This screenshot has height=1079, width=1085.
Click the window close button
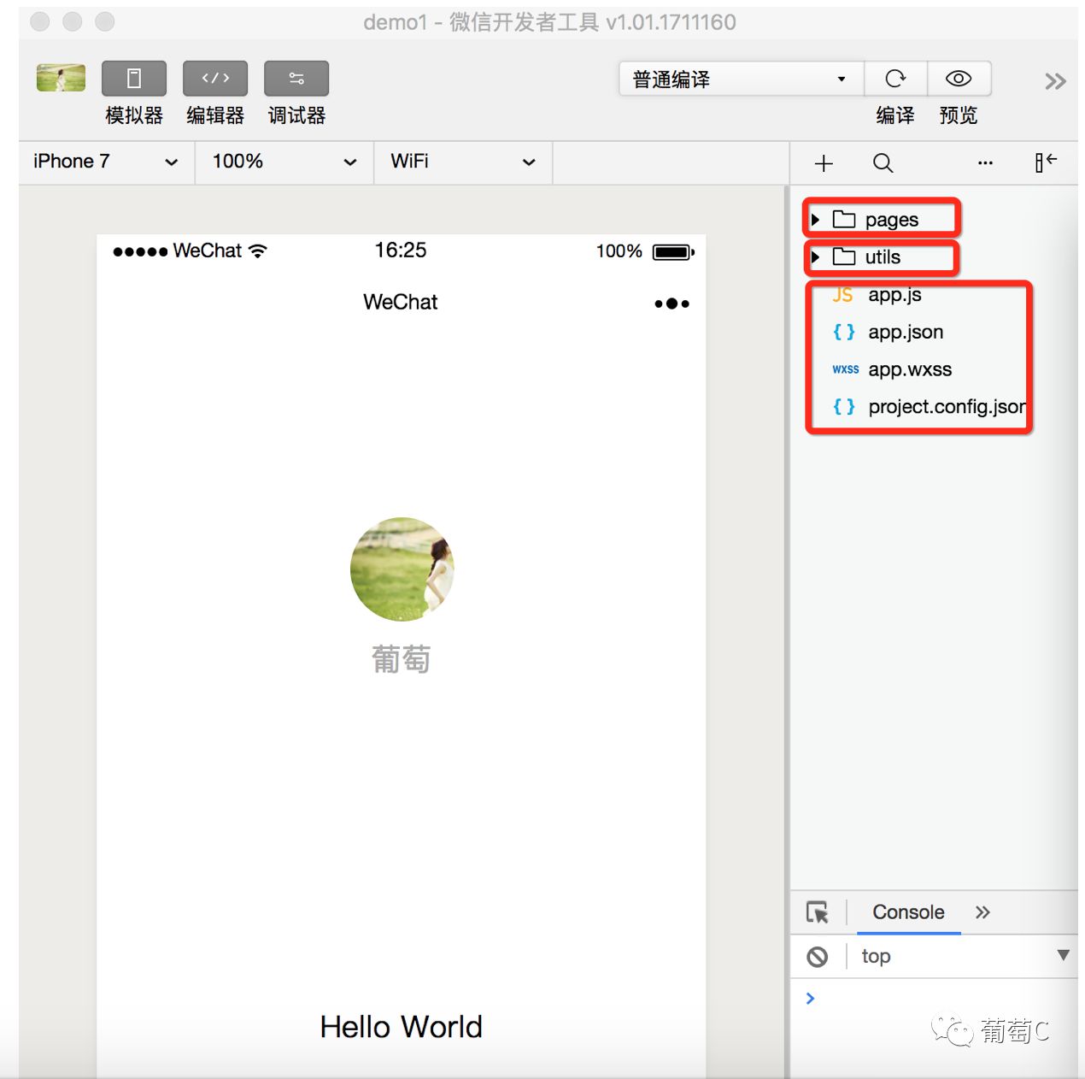(40, 21)
